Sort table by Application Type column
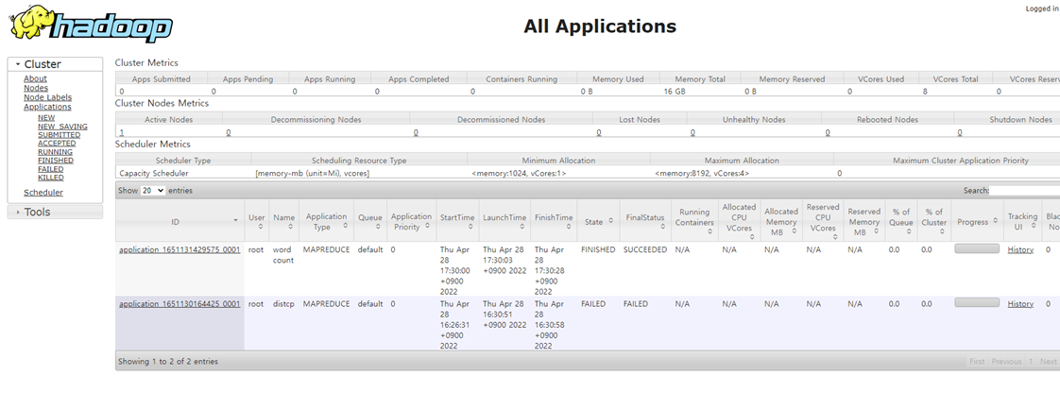The image size is (1060, 410). (326, 221)
